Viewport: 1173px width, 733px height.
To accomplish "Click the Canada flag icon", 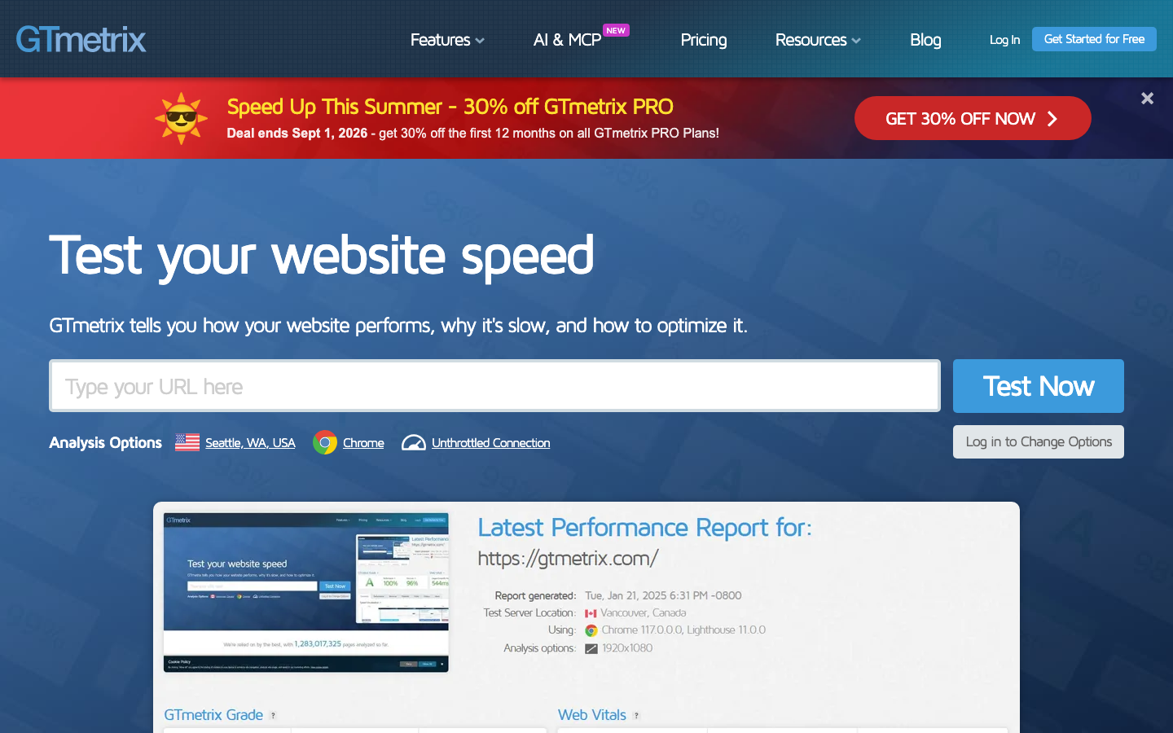I will 591,613.
